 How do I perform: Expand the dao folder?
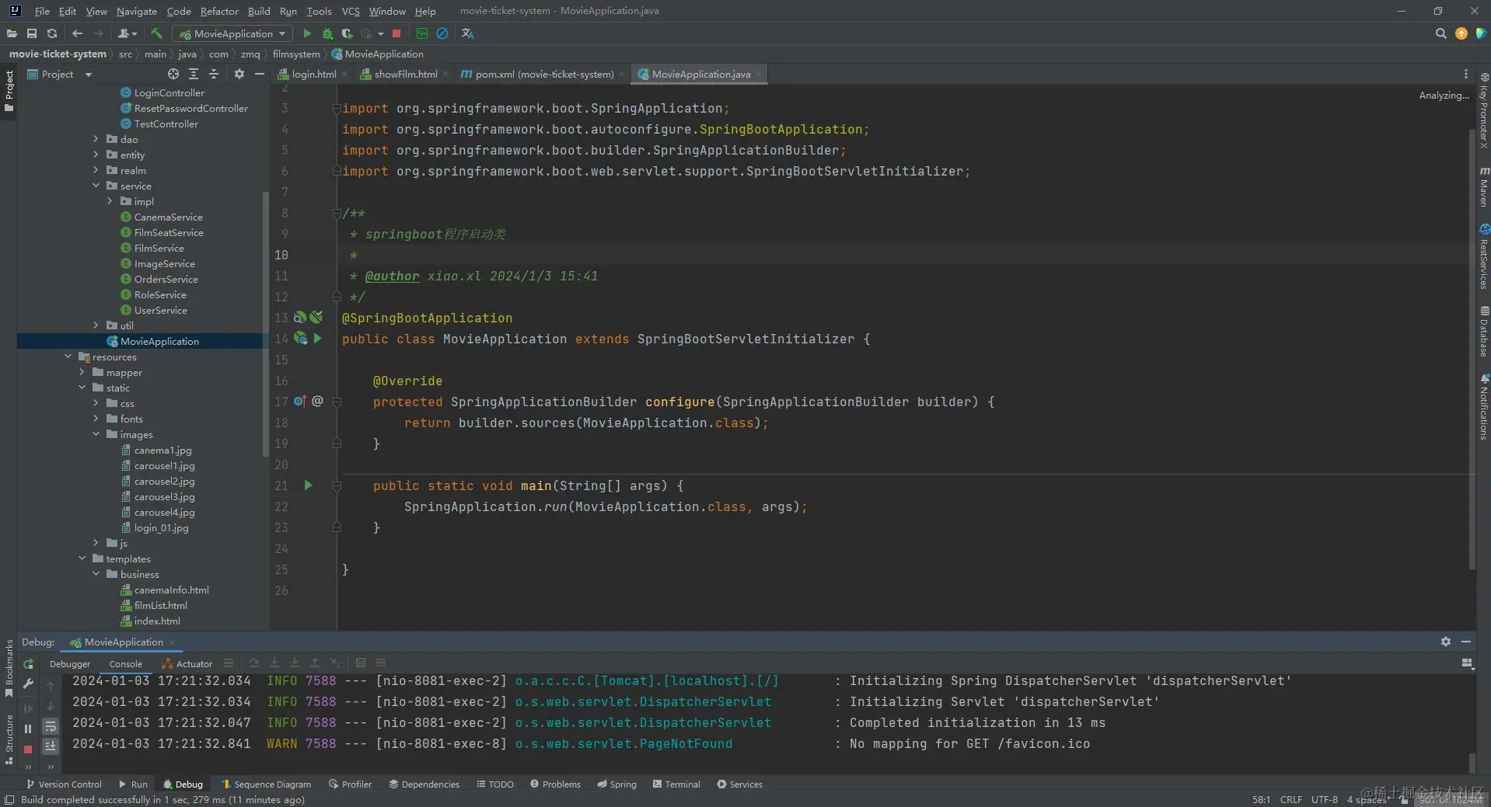click(96, 139)
